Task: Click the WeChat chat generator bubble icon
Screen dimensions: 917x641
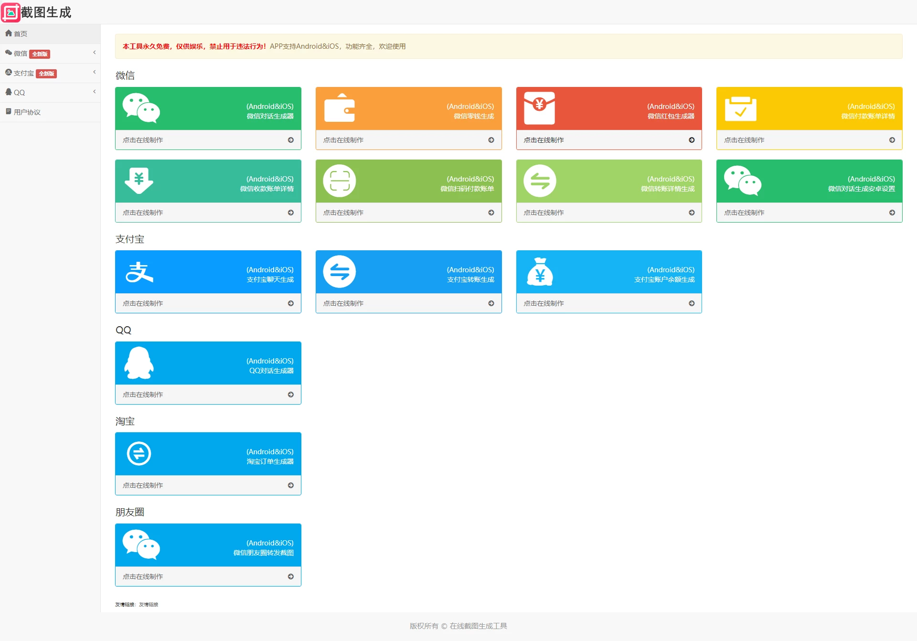Action: [141, 108]
